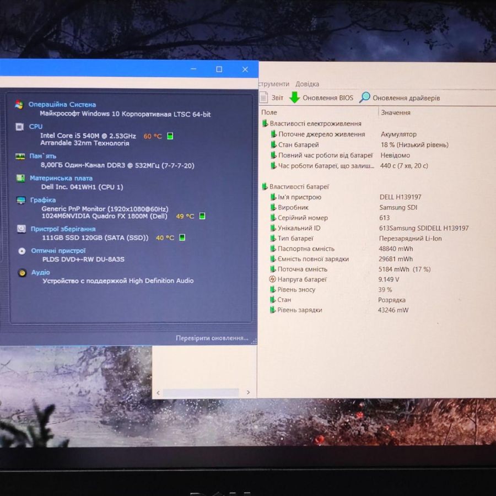
Task: Click the Оновлення BIOS label
Action: pos(328,98)
